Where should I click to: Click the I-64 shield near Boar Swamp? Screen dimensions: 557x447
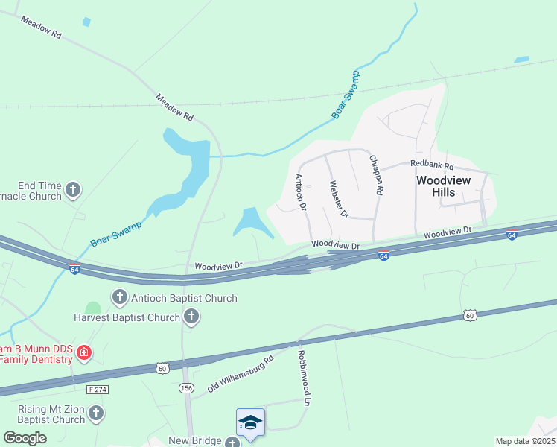[x=74, y=269]
